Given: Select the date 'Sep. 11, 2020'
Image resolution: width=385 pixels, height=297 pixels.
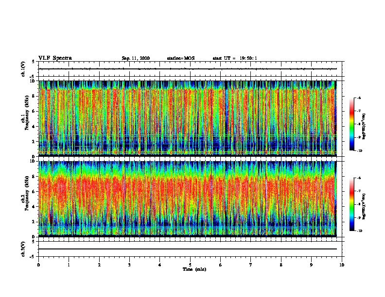Looking at the screenshot, I should 136,58.
